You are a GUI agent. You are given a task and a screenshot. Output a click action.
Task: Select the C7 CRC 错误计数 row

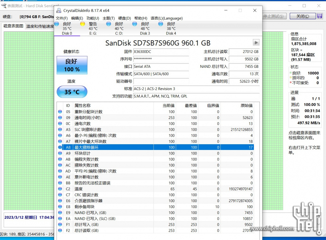click(x=155, y=195)
